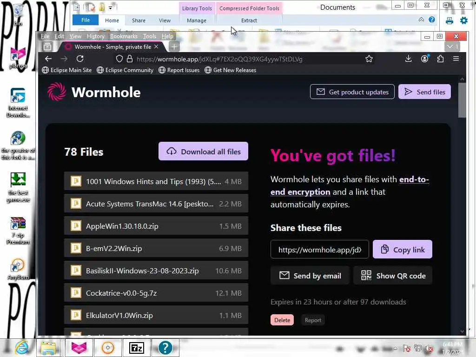Open AnyBurn desktop shortcut
Viewport: 476px width, 357px height.
coord(18,269)
